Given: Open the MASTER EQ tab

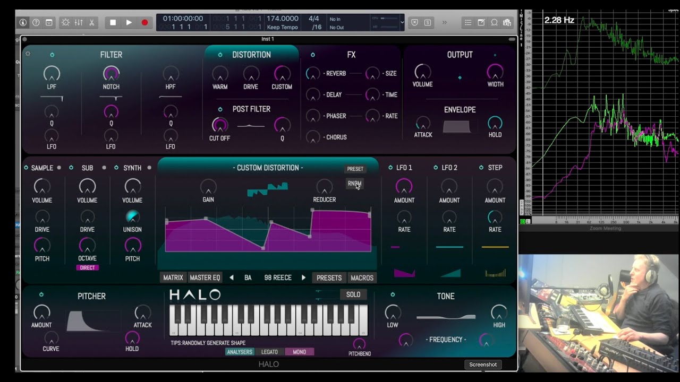Looking at the screenshot, I should click(x=205, y=277).
